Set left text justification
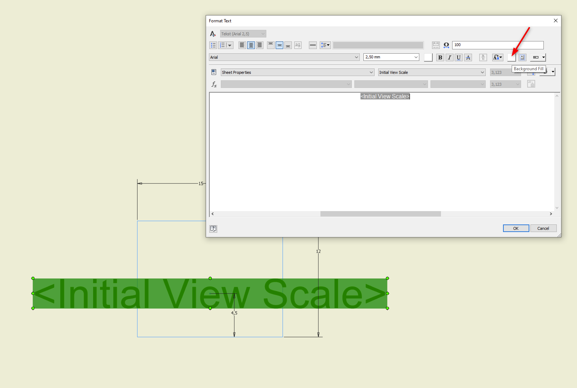This screenshot has width=577, height=388. point(242,45)
